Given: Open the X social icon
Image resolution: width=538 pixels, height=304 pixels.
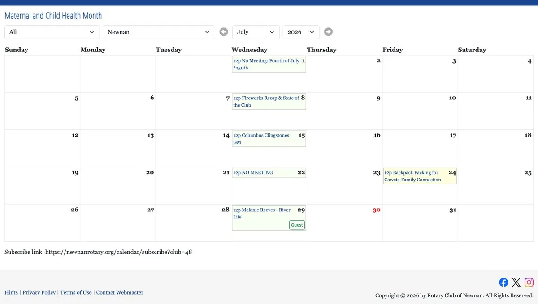Looking at the screenshot, I should click(x=516, y=282).
